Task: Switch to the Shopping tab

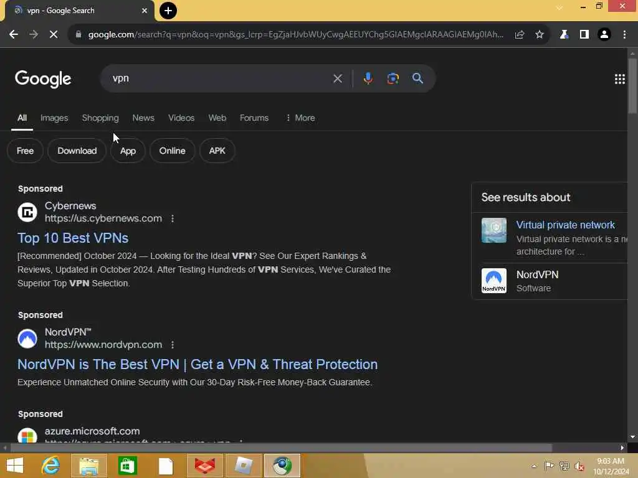Action: pyautogui.click(x=100, y=118)
